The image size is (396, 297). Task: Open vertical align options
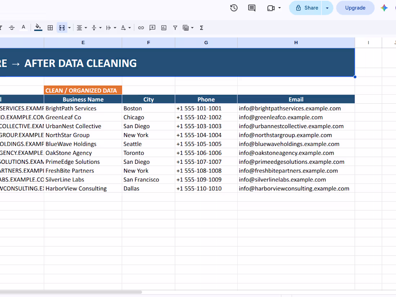pos(96,28)
